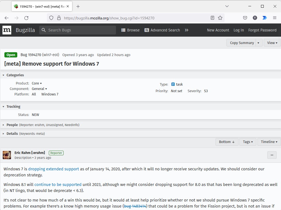
Task: Save the page to Pocket
Action: tap(245, 18)
